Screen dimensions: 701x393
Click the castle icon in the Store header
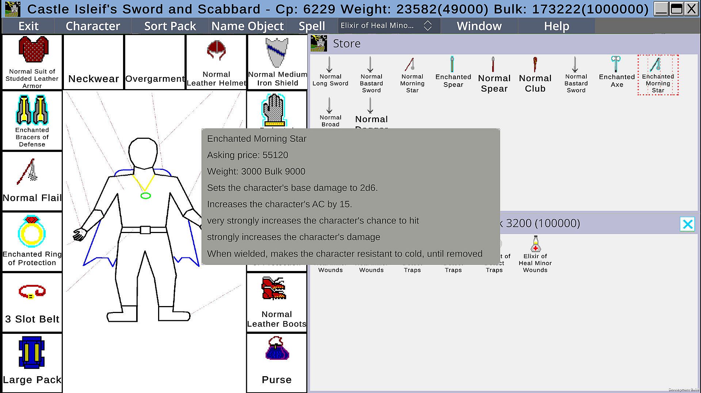(x=319, y=43)
